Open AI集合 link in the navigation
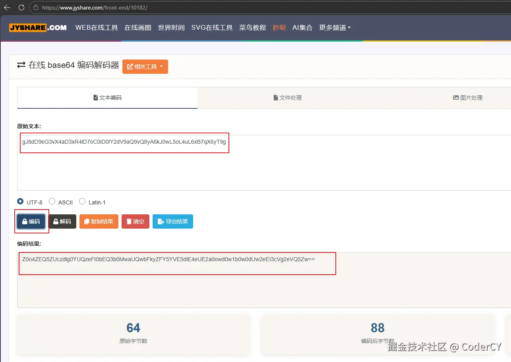Viewport: 511px width, 362px height. tap(302, 28)
